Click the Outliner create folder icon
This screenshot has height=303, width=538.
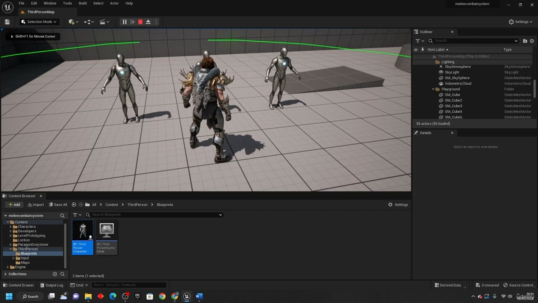pos(525,41)
